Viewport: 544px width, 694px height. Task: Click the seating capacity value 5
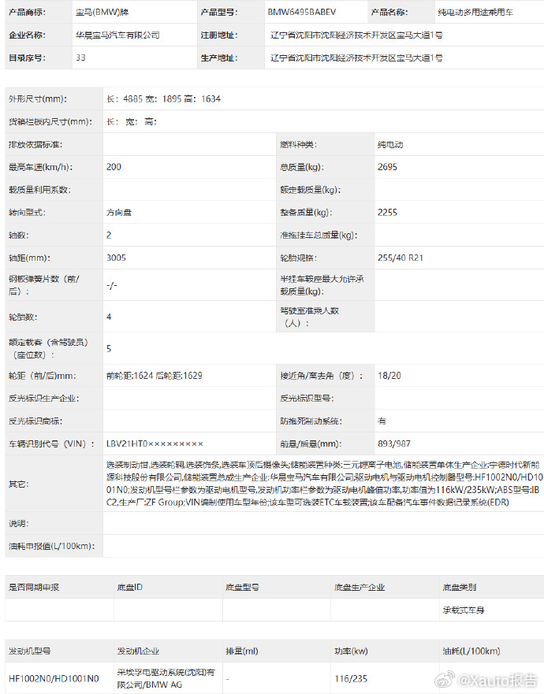coord(109,349)
